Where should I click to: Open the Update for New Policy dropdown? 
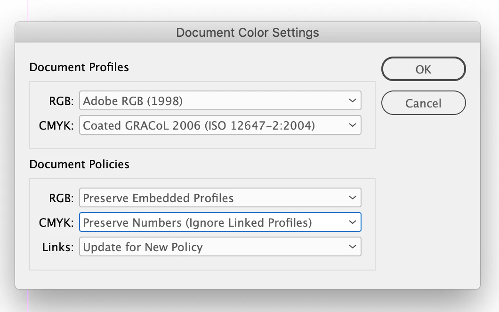click(x=220, y=247)
